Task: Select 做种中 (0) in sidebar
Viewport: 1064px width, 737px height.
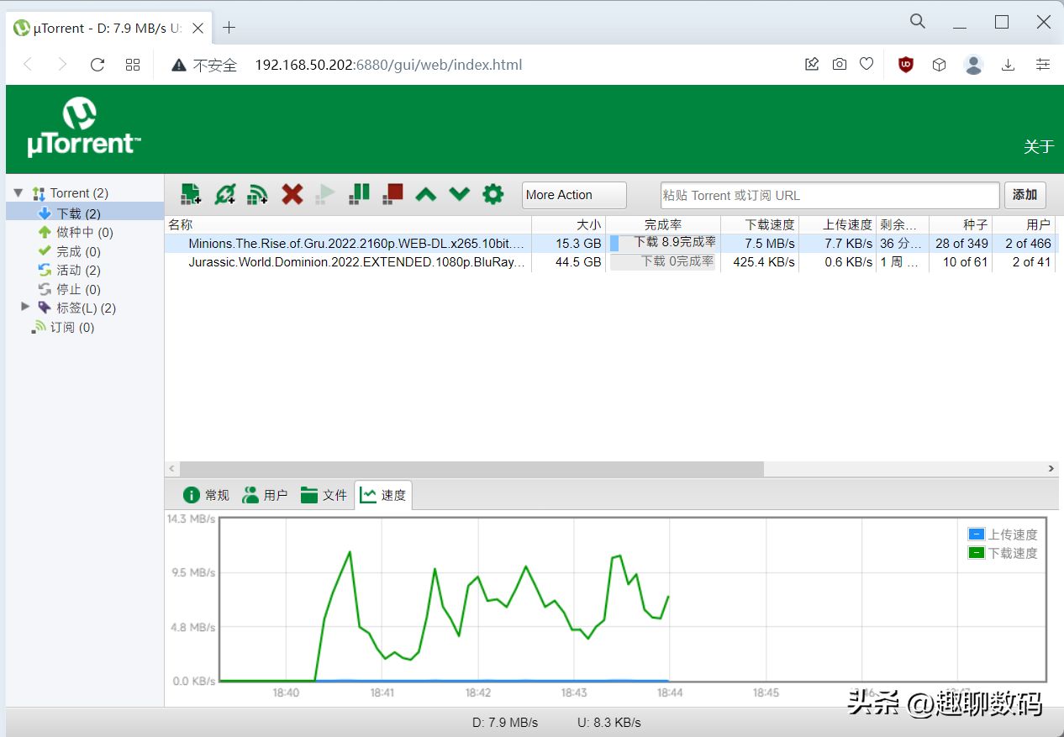Action: [x=85, y=233]
